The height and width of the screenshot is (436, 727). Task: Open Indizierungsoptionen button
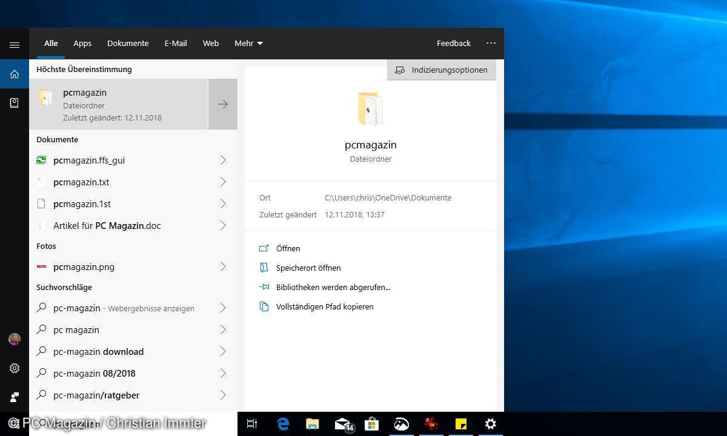tap(442, 70)
